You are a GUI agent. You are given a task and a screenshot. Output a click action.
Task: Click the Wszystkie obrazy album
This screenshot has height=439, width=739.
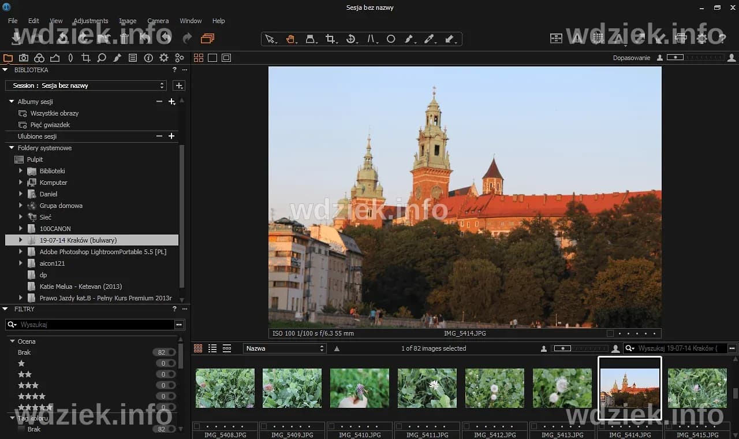(x=55, y=113)
